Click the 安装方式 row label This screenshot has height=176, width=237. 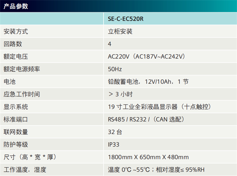(x=16, y=31)
